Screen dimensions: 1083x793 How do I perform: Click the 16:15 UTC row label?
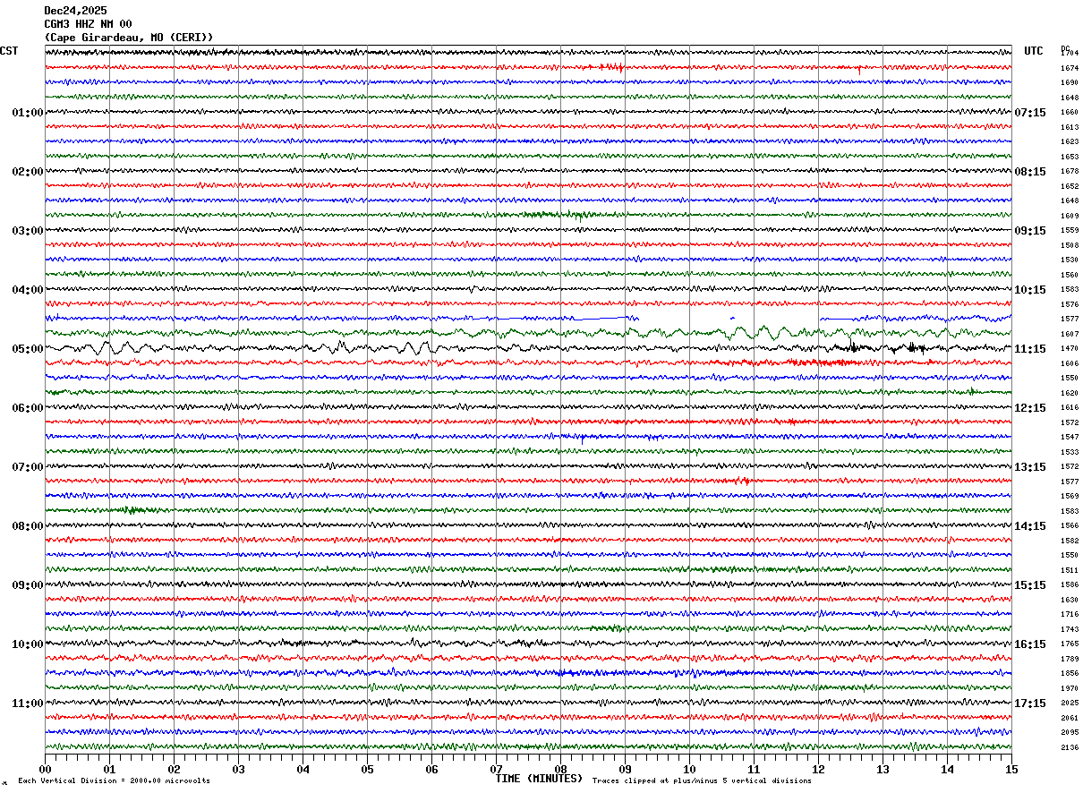[x=1030, y=644]
